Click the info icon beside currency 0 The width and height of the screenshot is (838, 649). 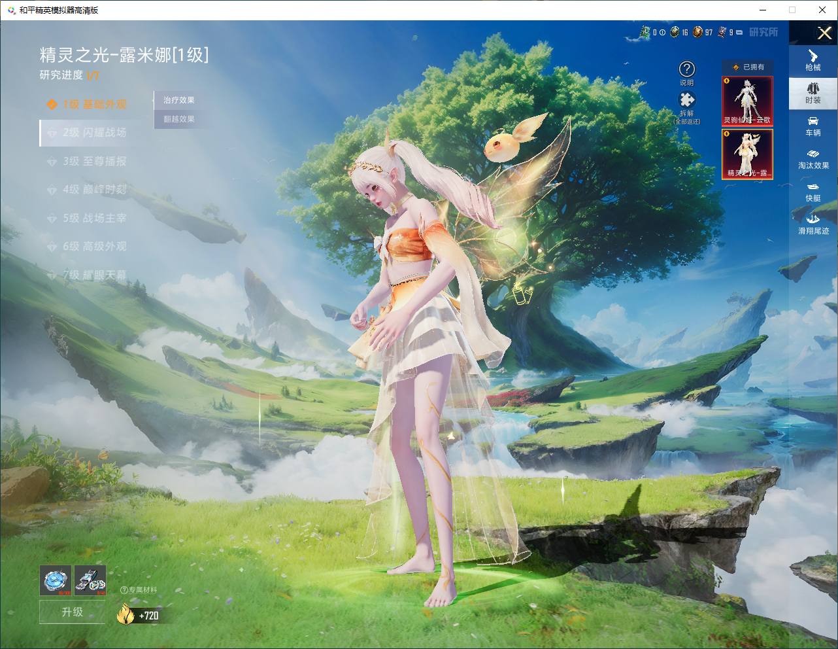662,32
